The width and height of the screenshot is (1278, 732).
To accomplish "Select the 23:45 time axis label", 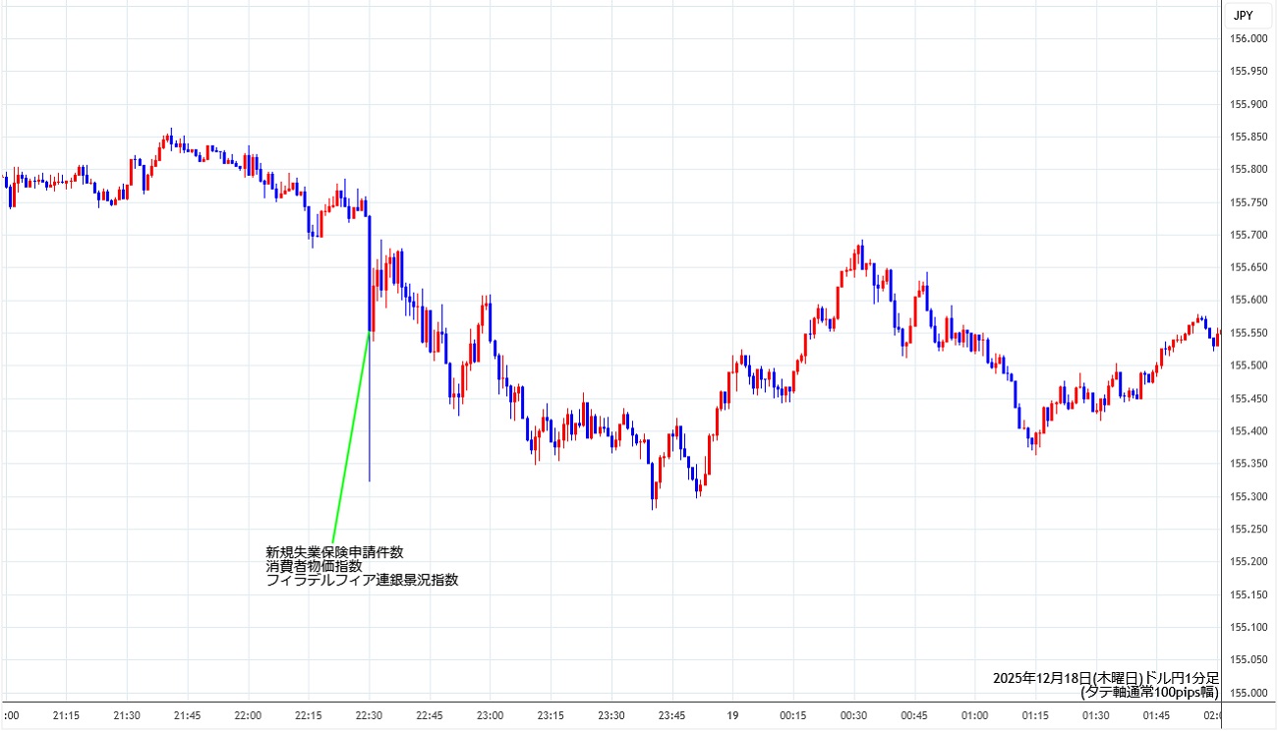I will [x=671, y=715].
